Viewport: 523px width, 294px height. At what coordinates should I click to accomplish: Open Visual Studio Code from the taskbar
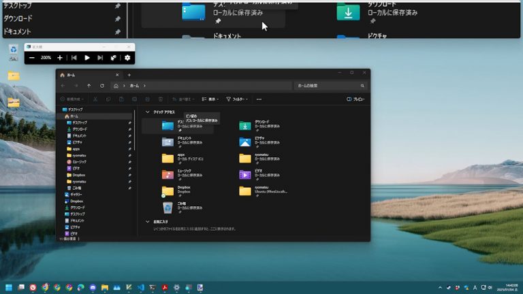141,287
